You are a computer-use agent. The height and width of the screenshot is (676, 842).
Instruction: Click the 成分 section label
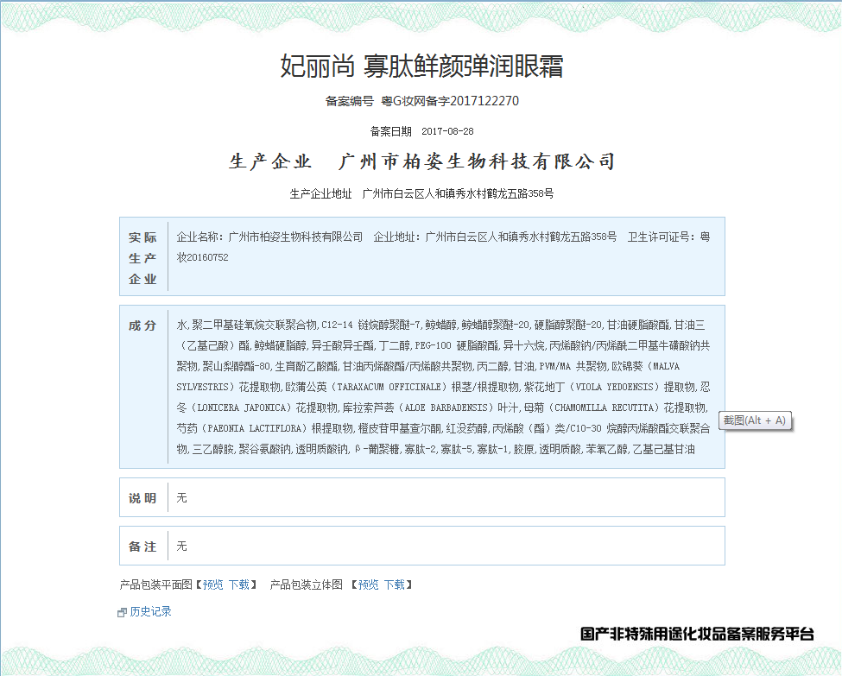point(142,325)
